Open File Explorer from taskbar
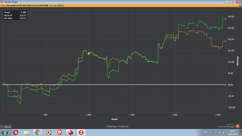The height and width of the screenshot is (136, 242). 27,133
